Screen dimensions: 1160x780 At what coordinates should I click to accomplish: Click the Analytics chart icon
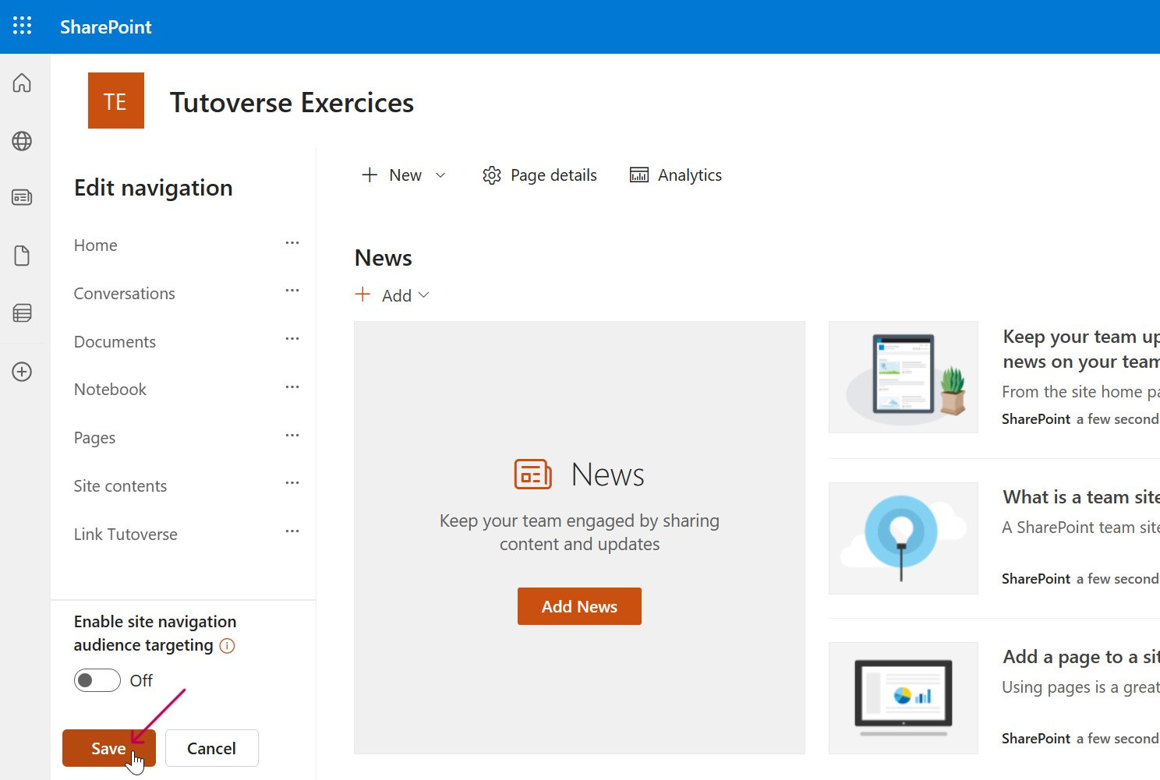point(639,175)
